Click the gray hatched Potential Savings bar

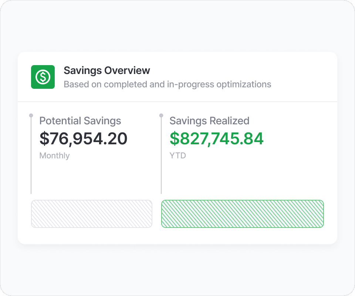pos(92,214)
